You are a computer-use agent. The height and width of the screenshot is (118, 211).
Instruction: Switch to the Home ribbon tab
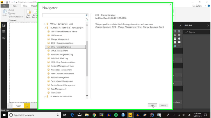(x=15, y=6)
